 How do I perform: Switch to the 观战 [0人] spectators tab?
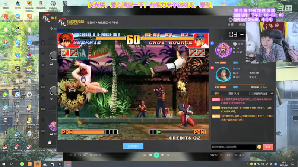(234, 94)
